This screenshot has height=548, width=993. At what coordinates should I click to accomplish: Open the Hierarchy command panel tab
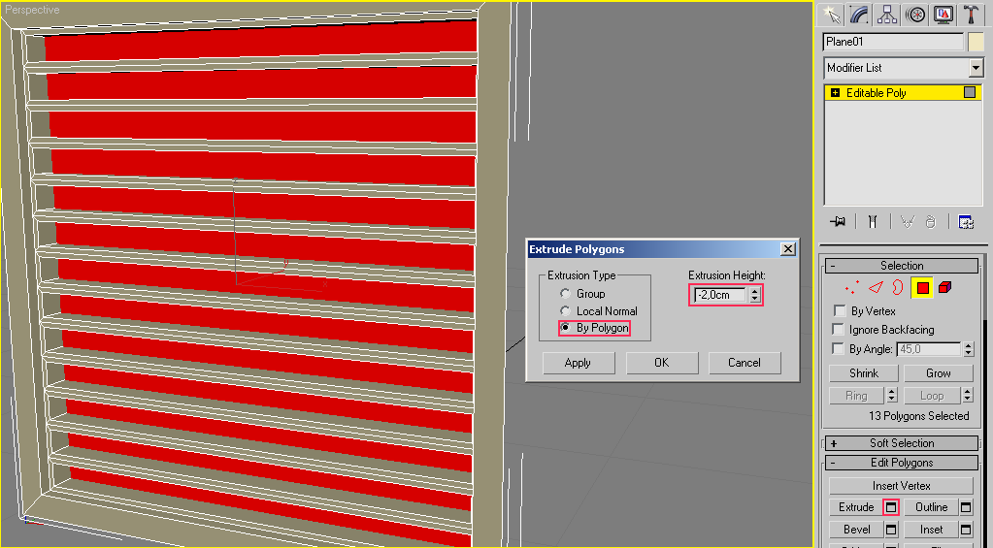click(x=887, y=15)
